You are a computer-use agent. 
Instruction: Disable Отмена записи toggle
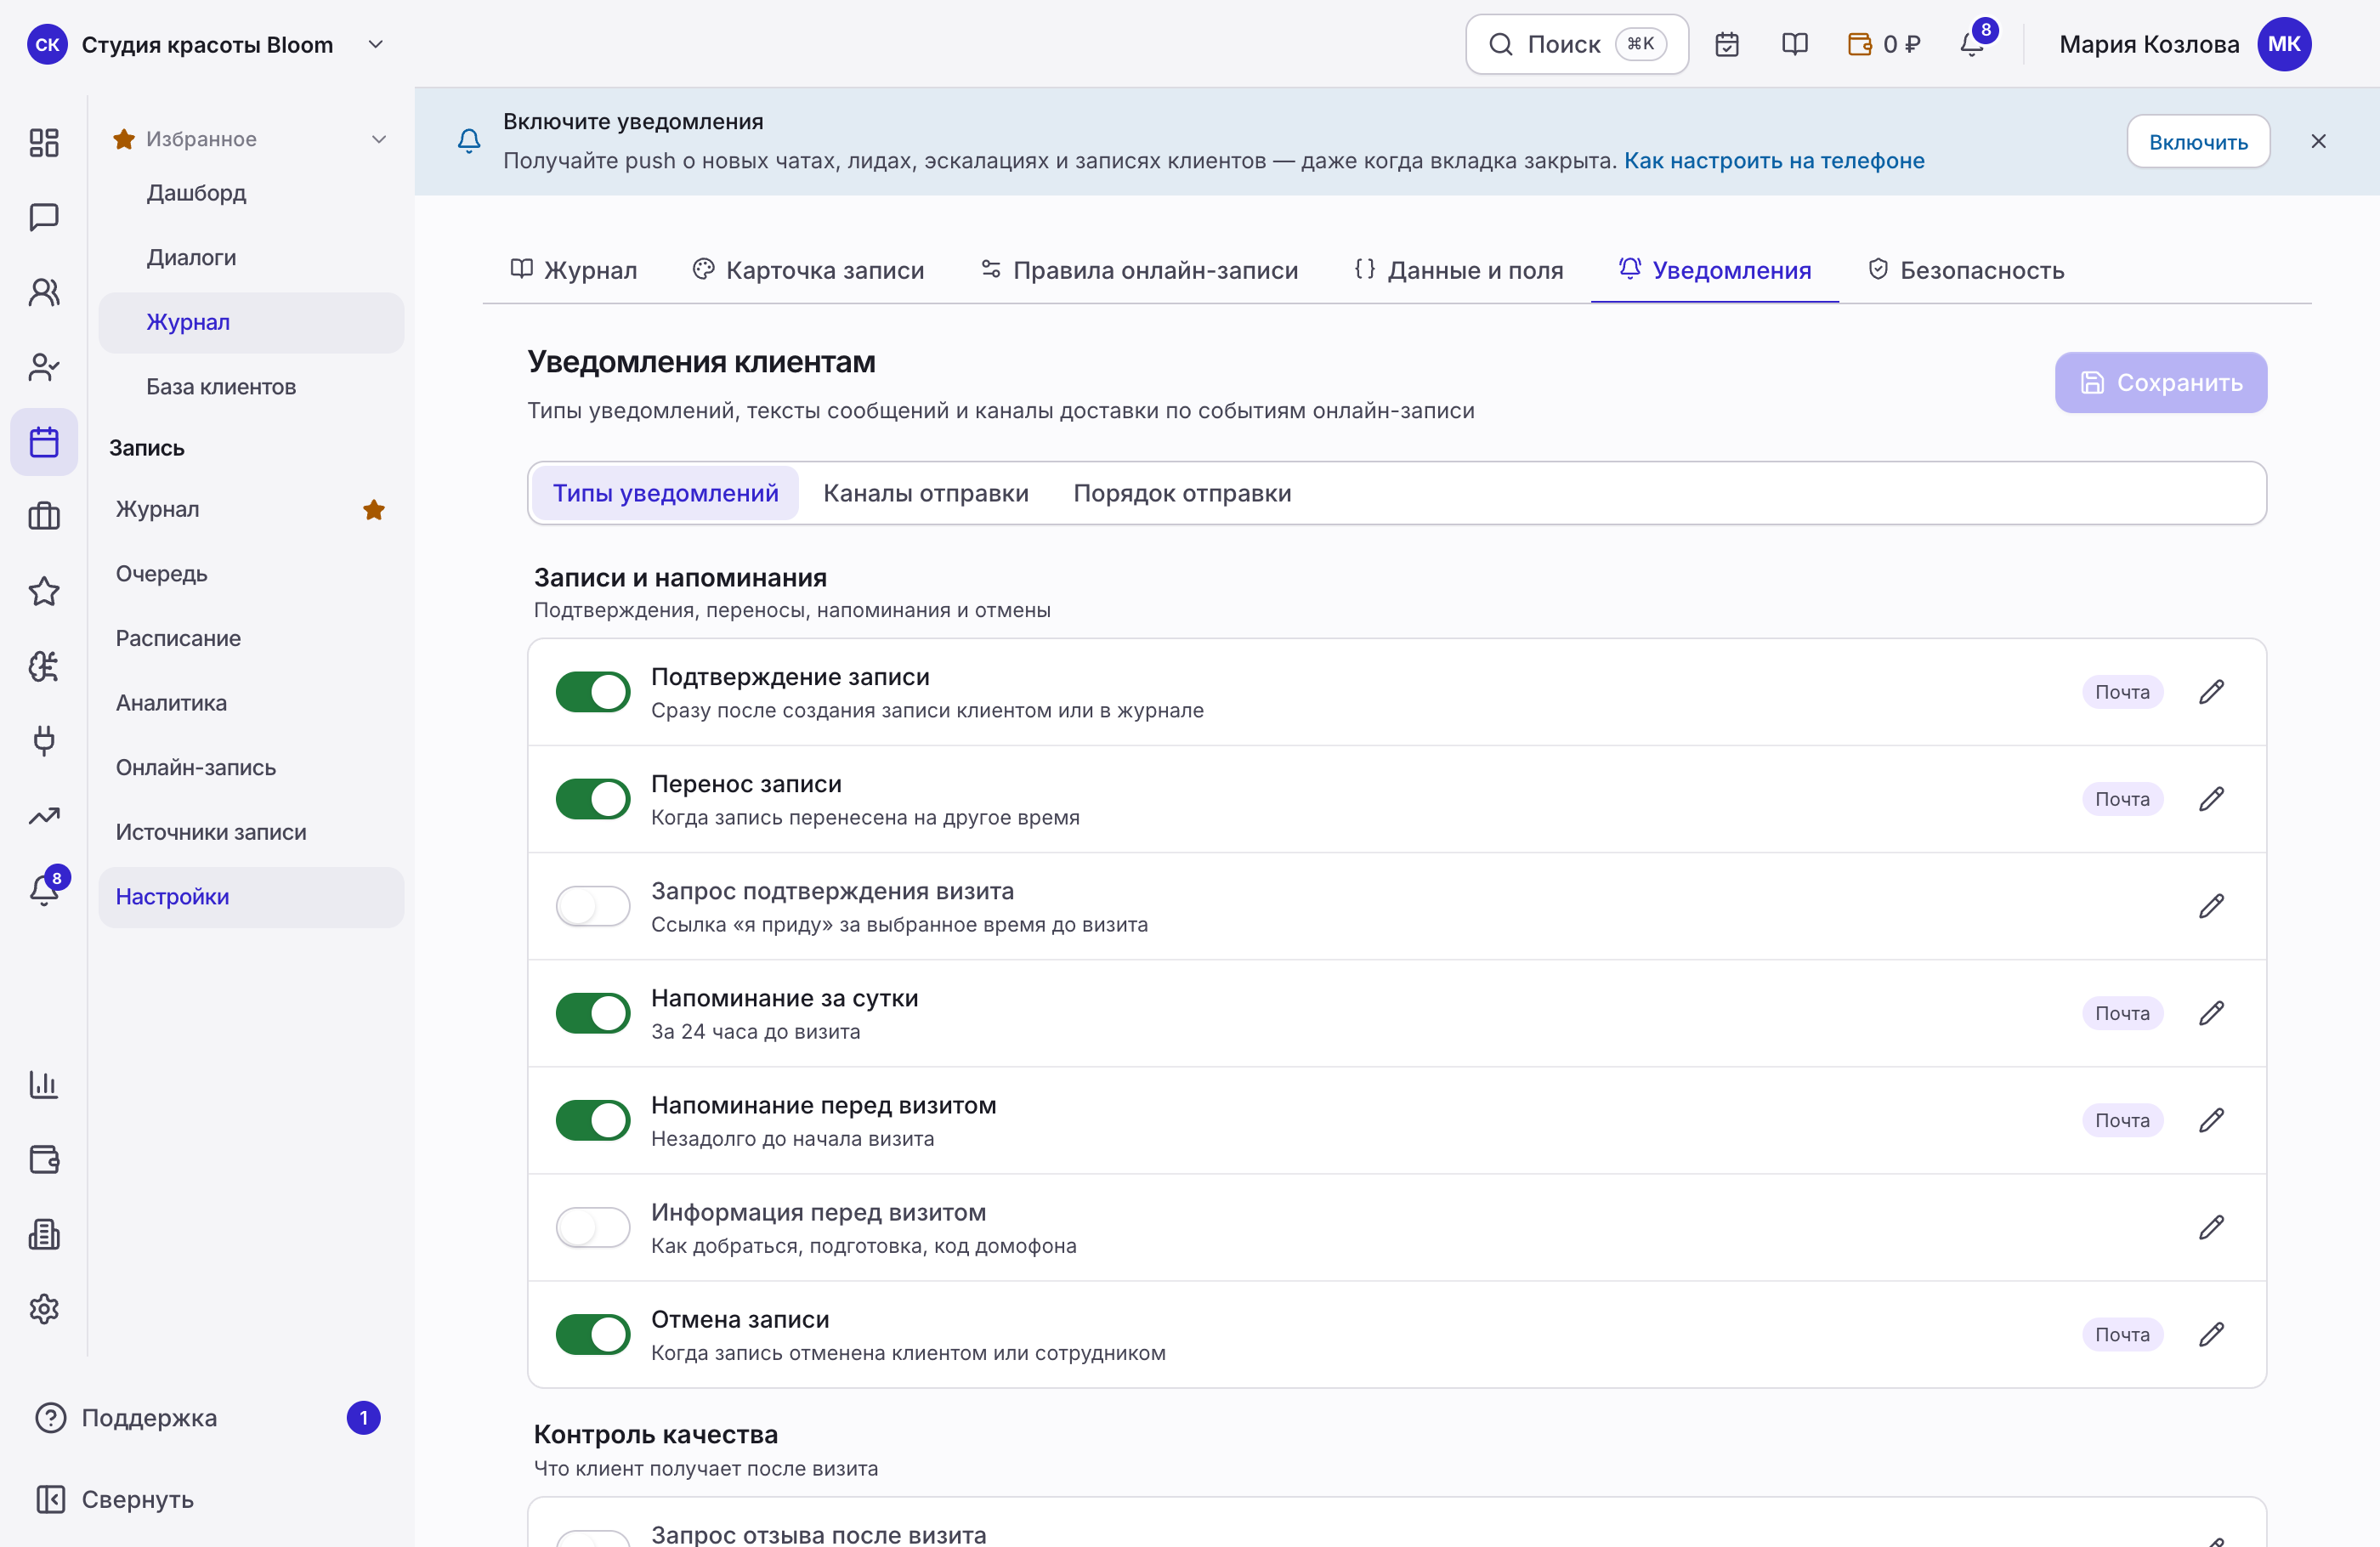pyautogui.click(x=593, y=1334)
